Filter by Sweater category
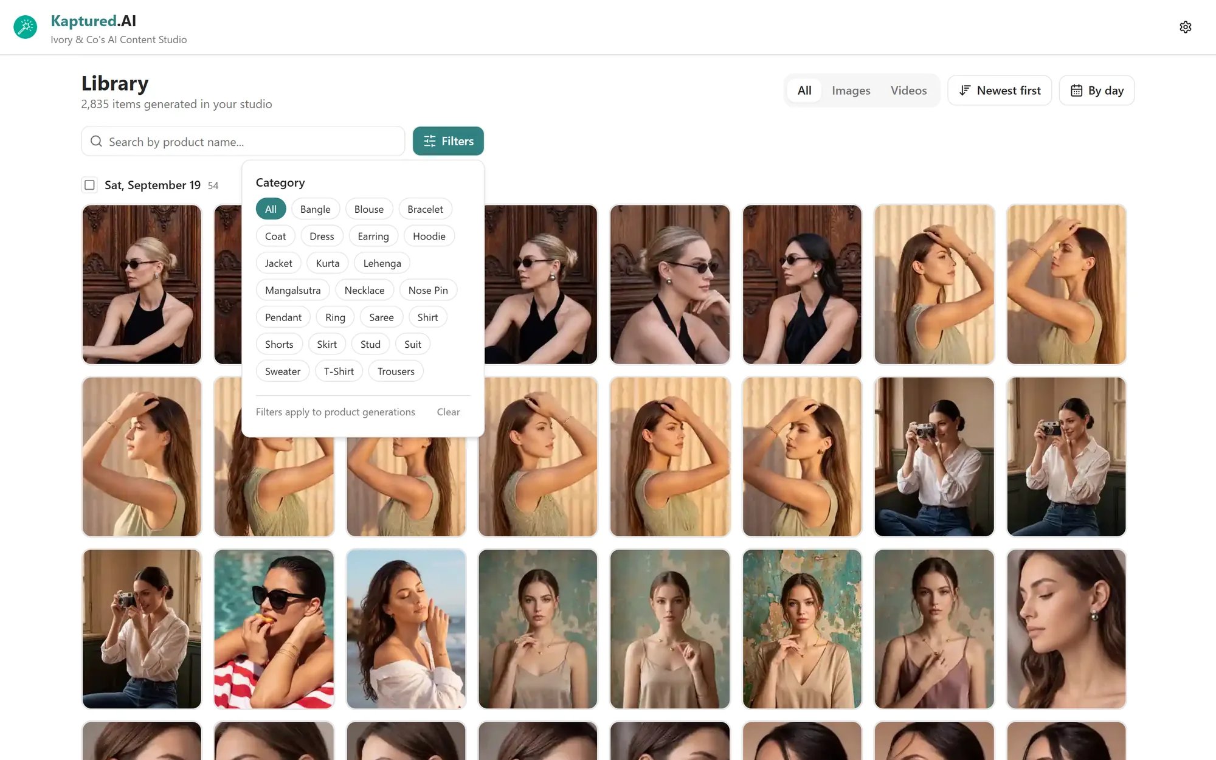 pyautogui.click(x=283, y=371)
